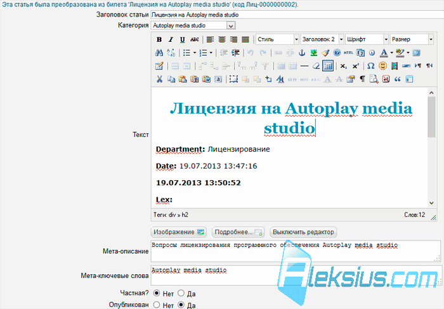Open the Шрифт font dropdown
Image resolution: width=444 pixels, height=309 pixels.
click(x=367, y=39)
